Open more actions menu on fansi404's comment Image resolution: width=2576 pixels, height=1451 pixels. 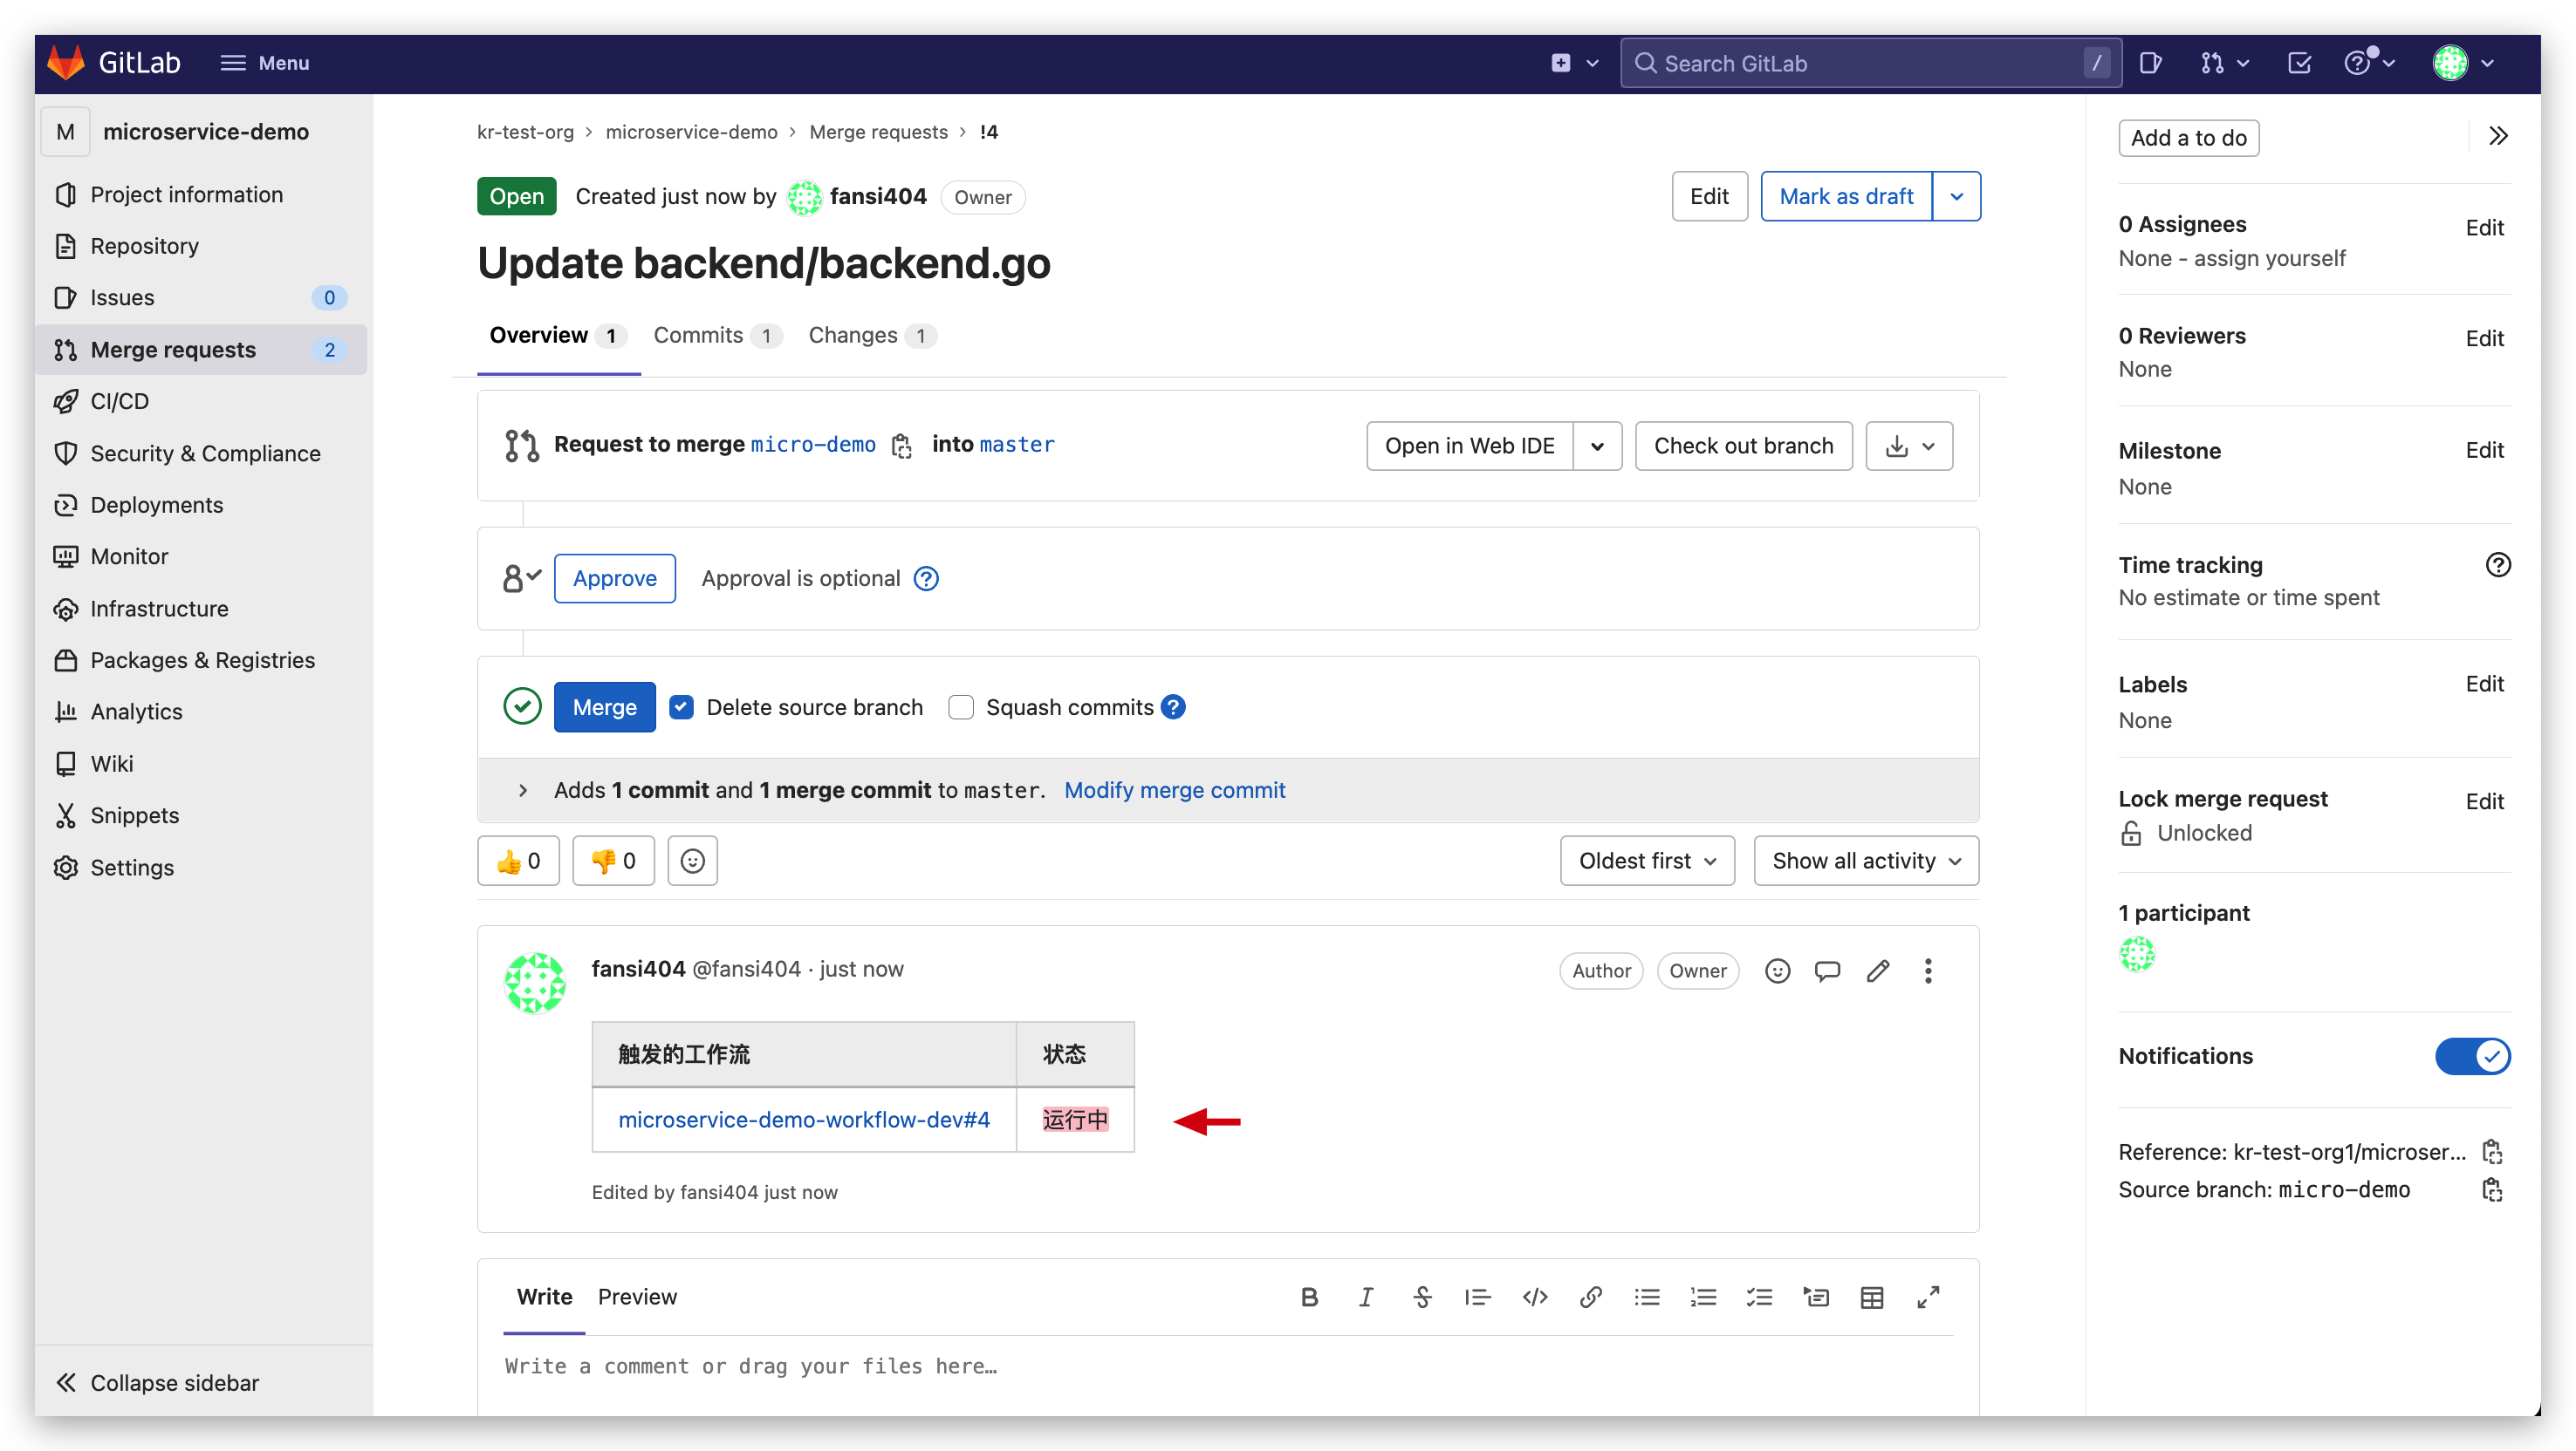1928,971
